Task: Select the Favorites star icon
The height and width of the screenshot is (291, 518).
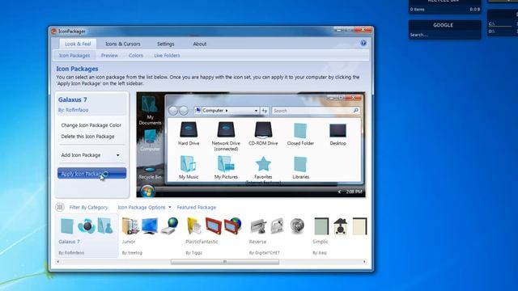Action: 263,164
